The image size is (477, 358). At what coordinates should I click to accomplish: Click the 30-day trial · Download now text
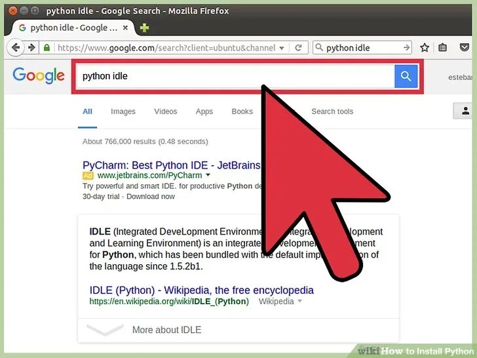click(128, 197)
